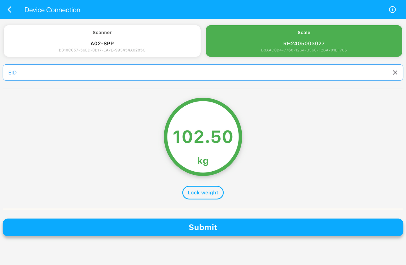Clear the EID field using the X icon
The width and height of the screenshot is (406, 265).
(395, 72)
